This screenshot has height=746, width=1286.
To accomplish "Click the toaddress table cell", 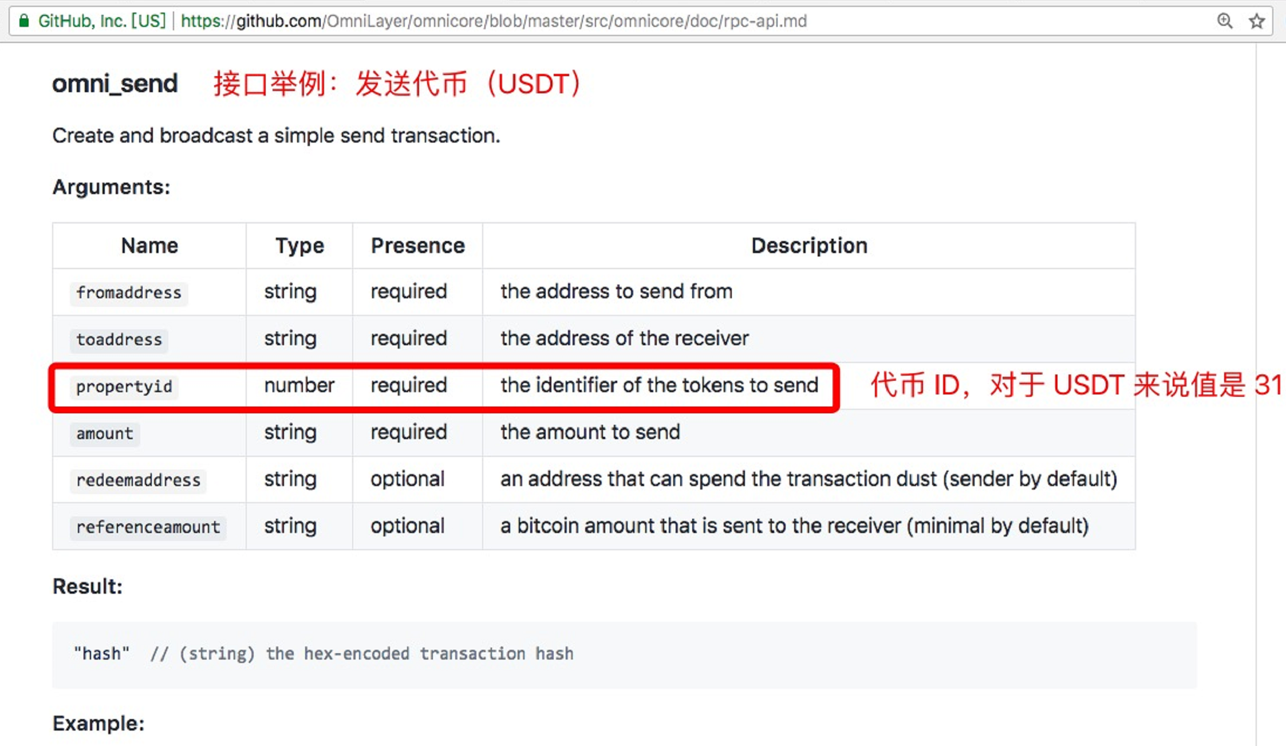I will tap(119, 340).
